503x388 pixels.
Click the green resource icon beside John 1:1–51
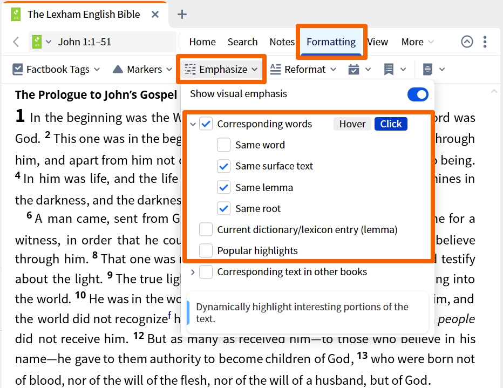click(x=37, y=42)
